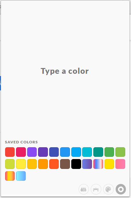Select the blue-white-red gradient swatch
Viewport: 131px width, 198px height.
point(98,164)
